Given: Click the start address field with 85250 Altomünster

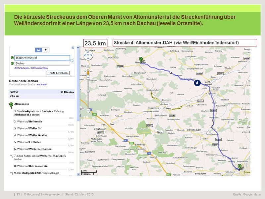Looking at the screenshot, I should (42, 58).
